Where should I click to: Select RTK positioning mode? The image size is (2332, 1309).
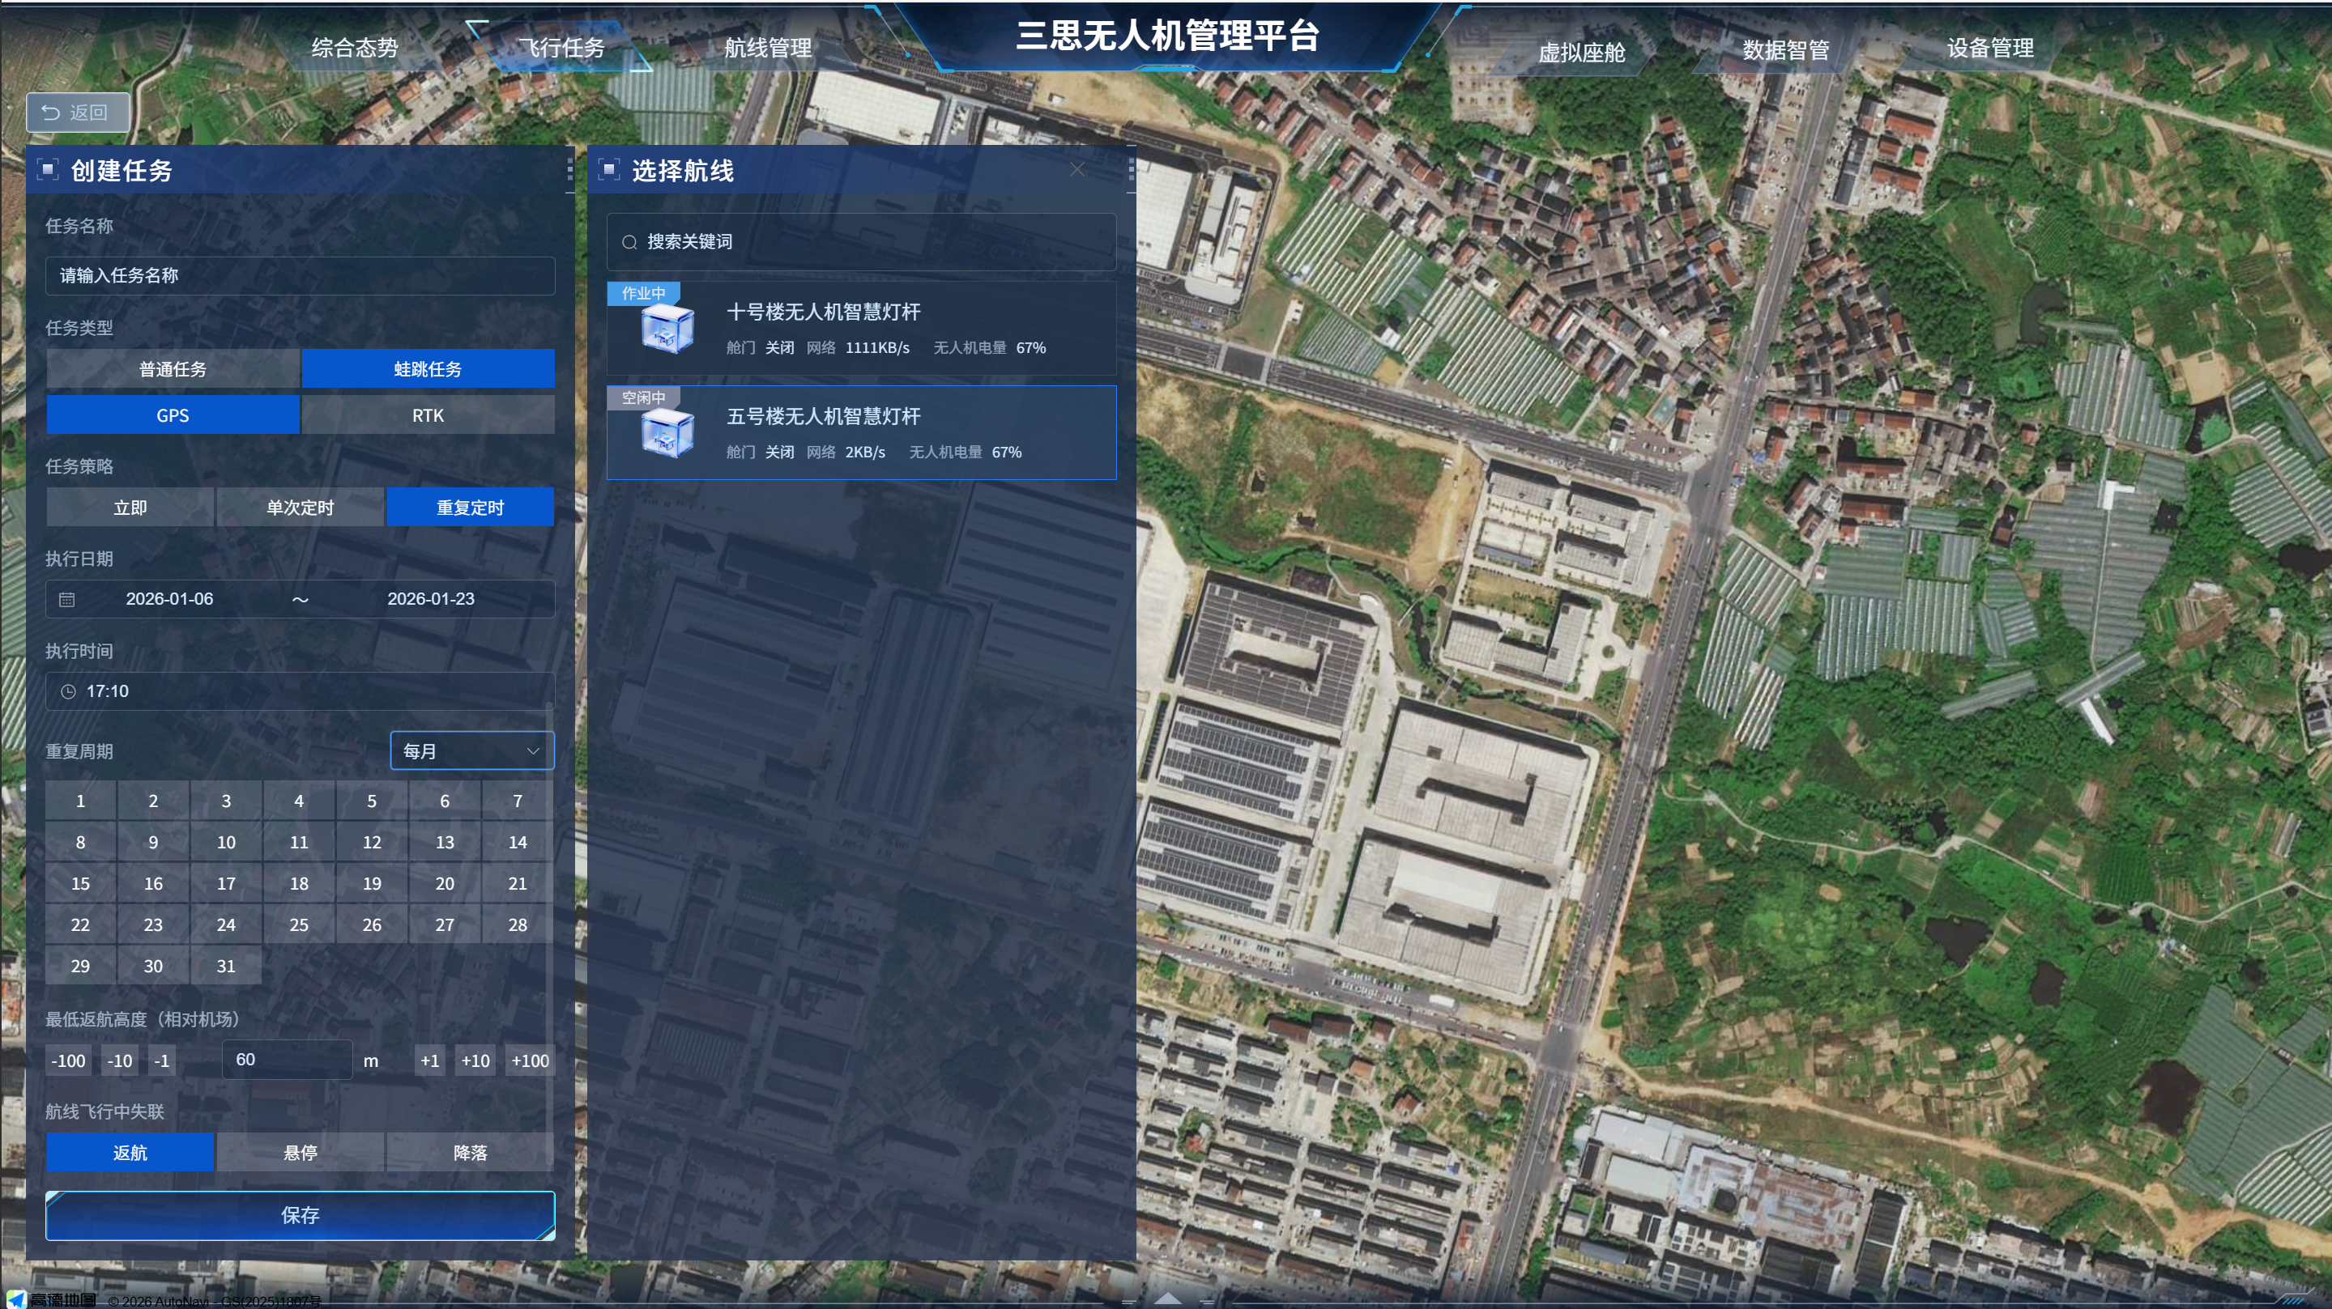pyautogui.click(x=428, y=415)
